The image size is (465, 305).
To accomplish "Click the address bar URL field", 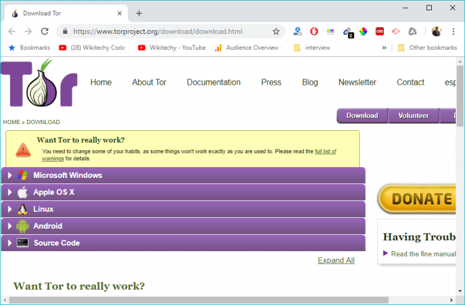I will pyautogui.click(x=163, y=31).
